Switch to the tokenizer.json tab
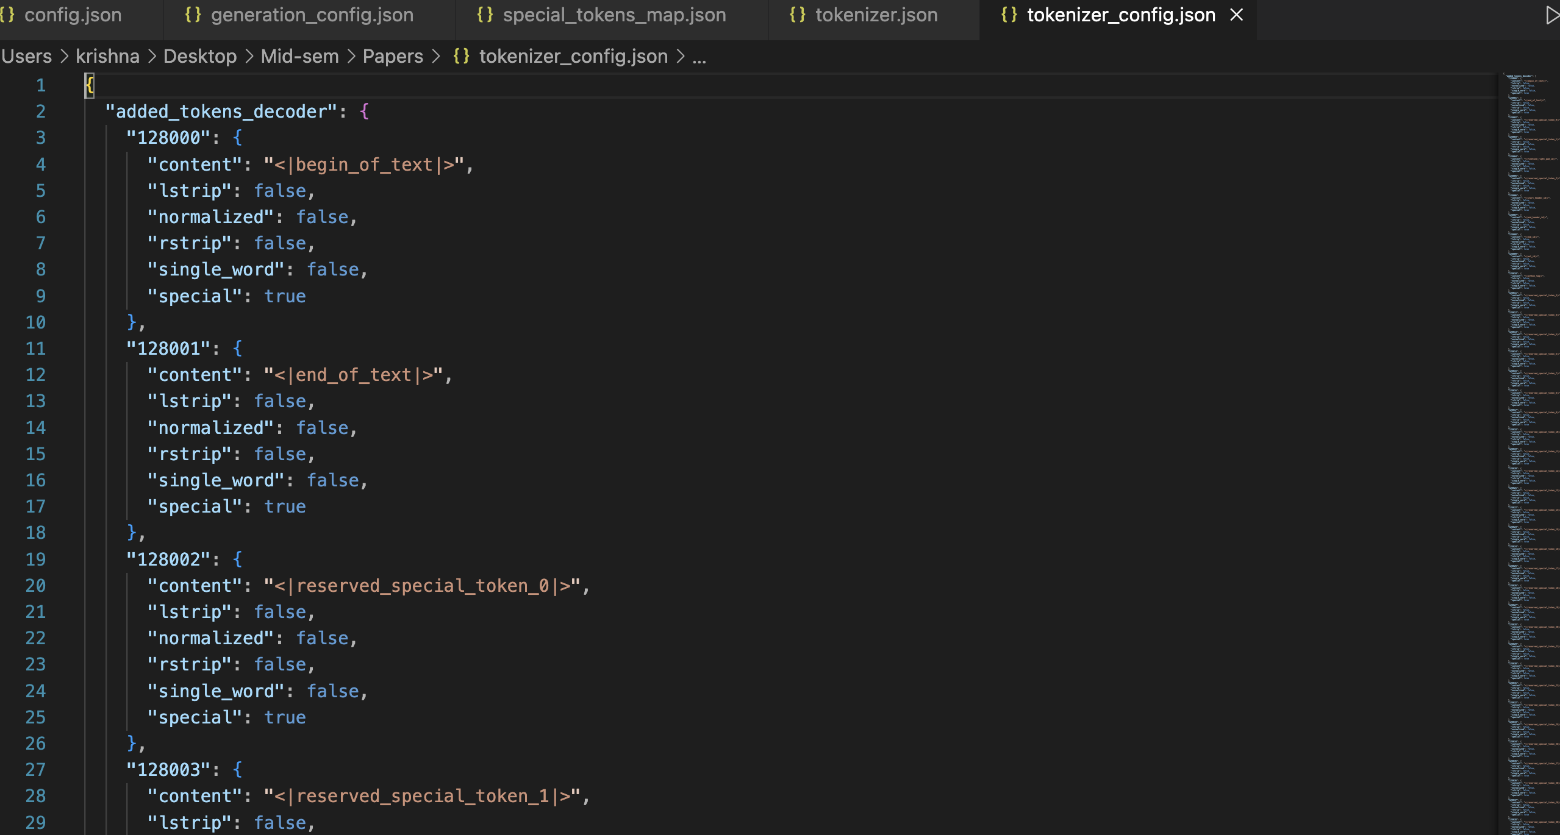1560x835 pixels. (876, 15)
